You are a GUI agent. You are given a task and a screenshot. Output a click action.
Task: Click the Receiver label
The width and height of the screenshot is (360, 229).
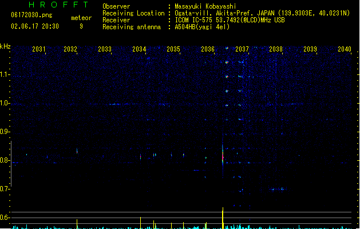click(x=116, y=20)
